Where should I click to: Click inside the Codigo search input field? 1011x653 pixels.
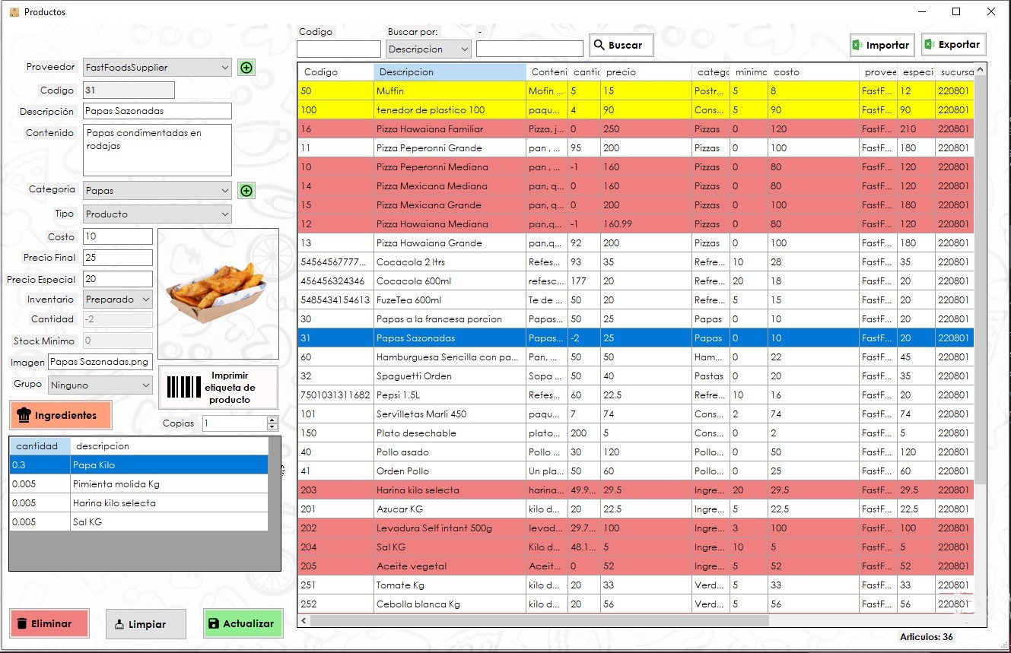click(338, 48)
